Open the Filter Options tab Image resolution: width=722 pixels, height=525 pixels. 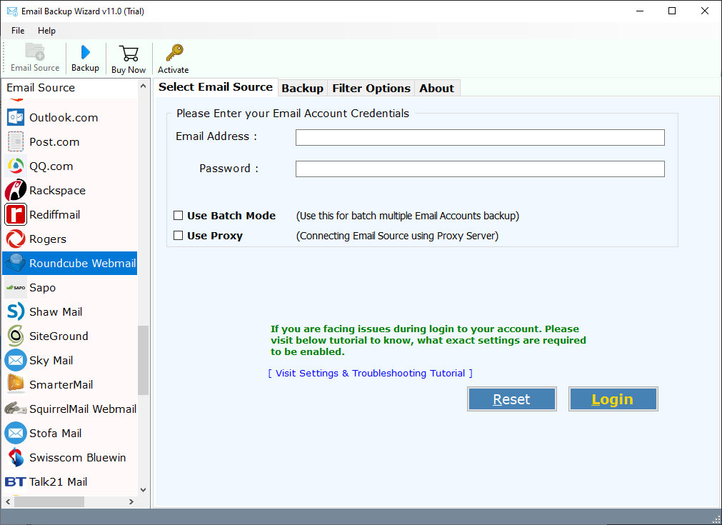point(371,88)
